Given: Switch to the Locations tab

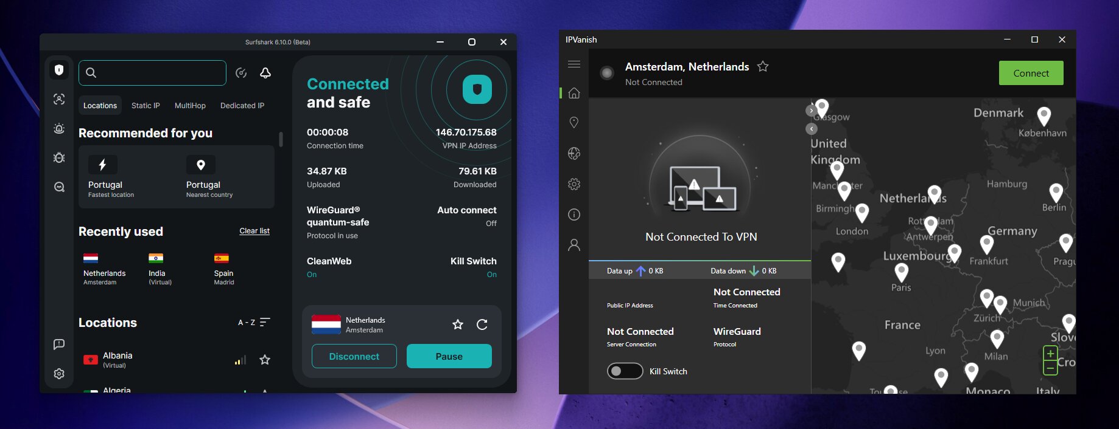Looking at the screenshot, I should coord(100,106).
